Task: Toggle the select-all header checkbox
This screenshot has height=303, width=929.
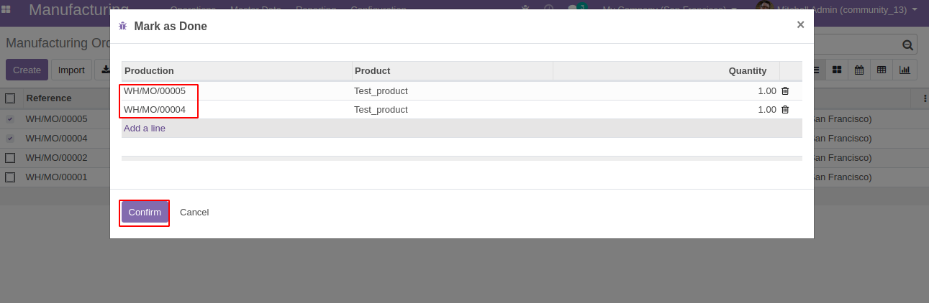Action: click(x=10, y=98)
